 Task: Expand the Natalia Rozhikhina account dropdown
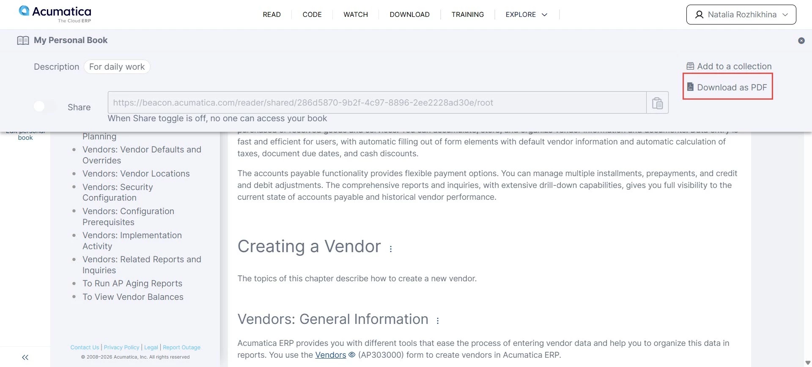click(785, 15)
